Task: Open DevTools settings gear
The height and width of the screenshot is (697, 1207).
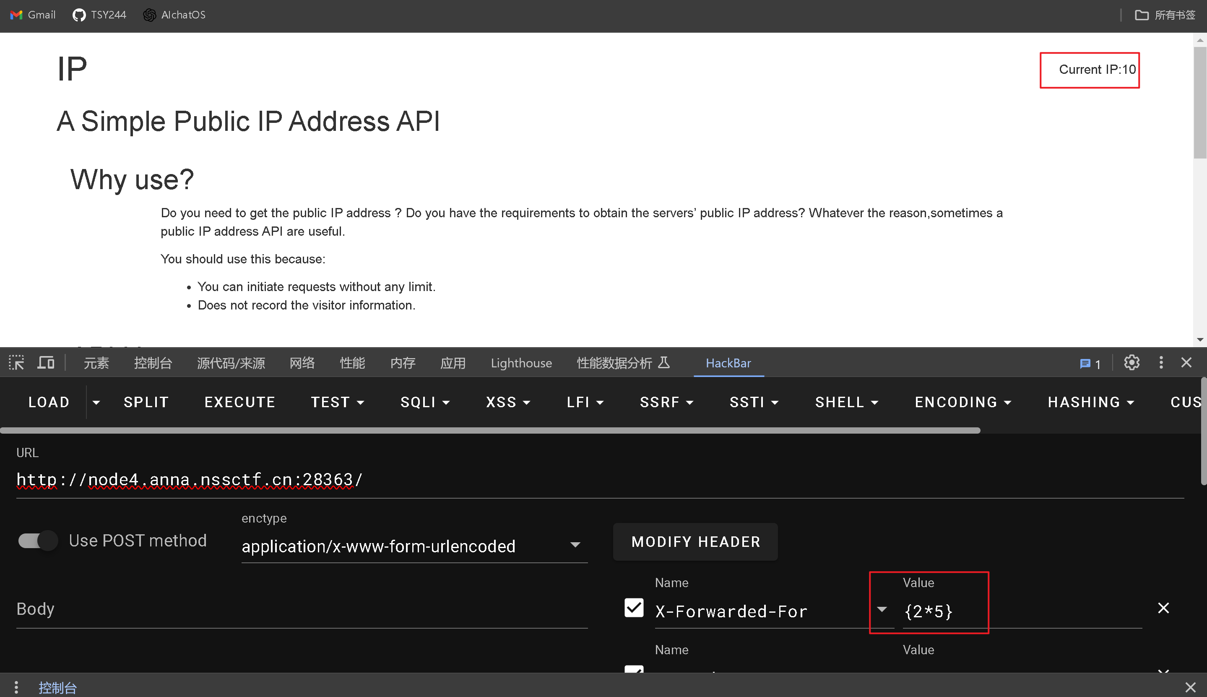Action: point(1132,362)
